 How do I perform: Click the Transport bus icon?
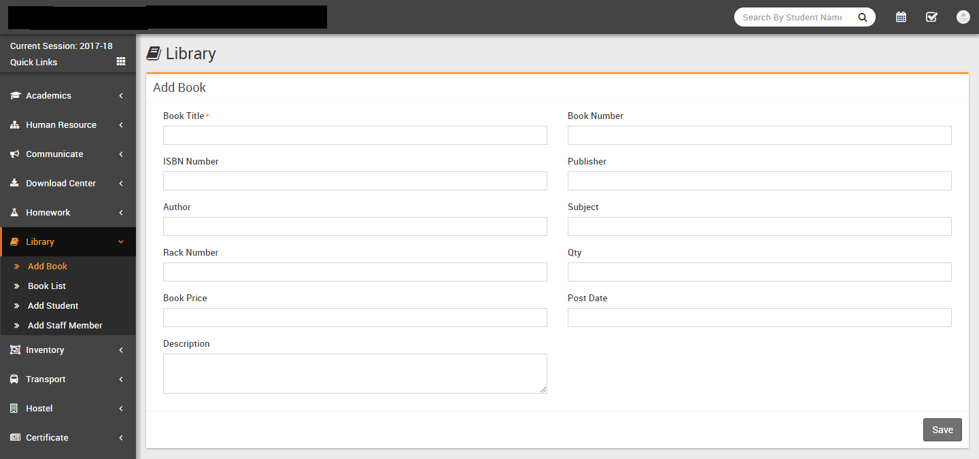coord(14,379)
